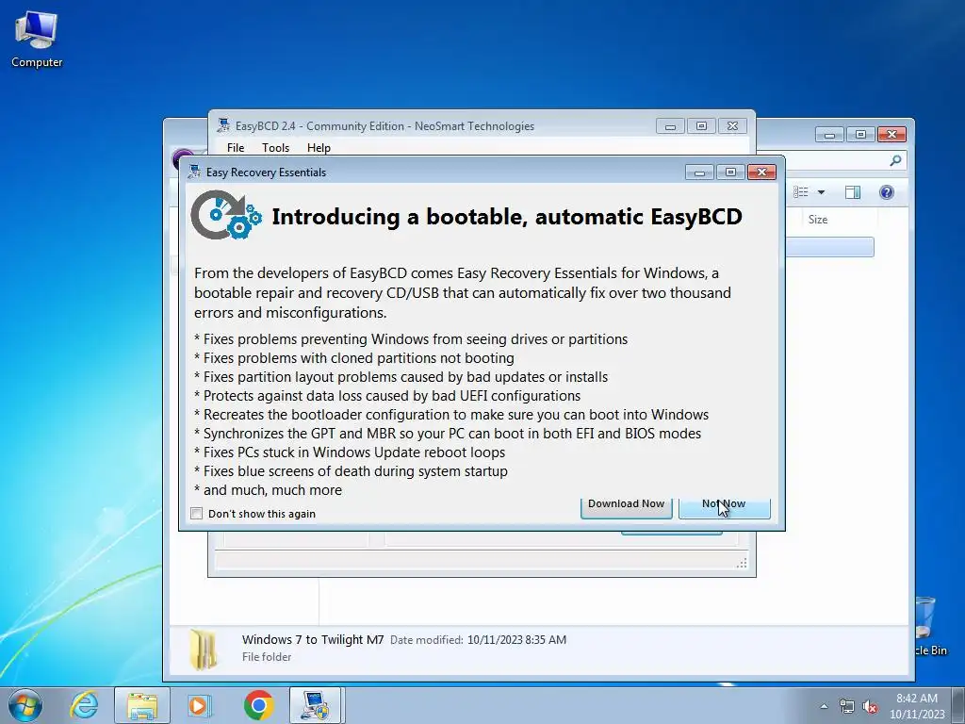Minimize the Explorer window
The width and height of the screenshot is (965, 724).
coord(829,134)
